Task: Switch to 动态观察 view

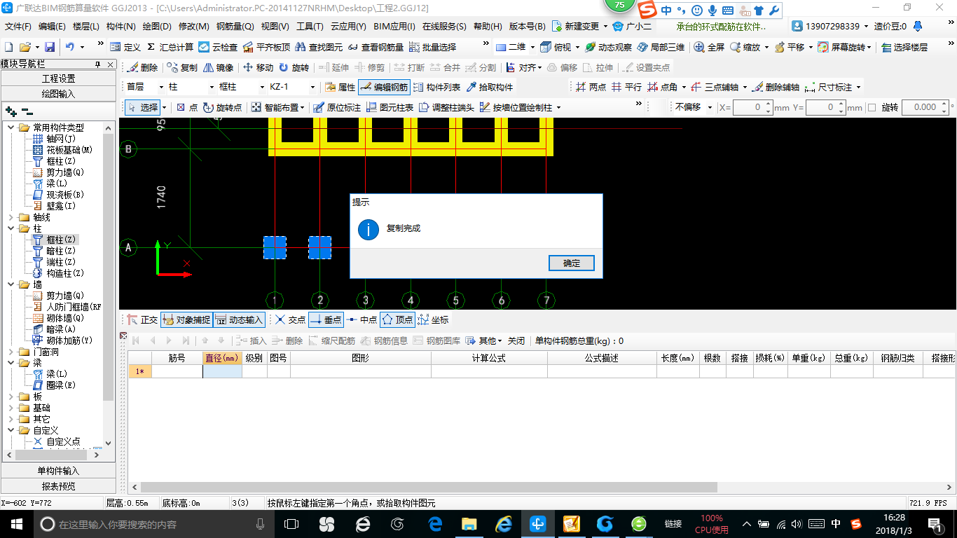Action: coord(608,47)
